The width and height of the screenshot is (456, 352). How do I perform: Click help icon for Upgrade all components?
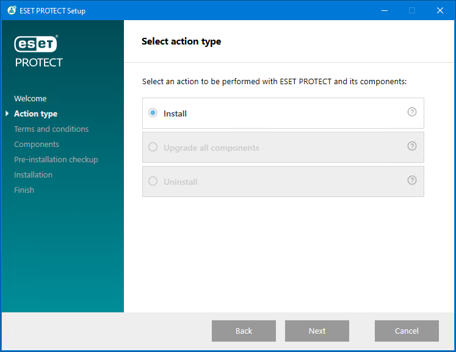pos(411,146)
